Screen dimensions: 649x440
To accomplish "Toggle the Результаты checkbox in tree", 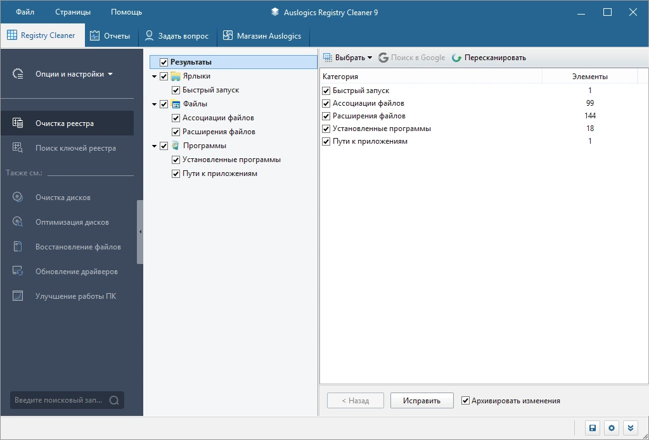I will point(164,63).
